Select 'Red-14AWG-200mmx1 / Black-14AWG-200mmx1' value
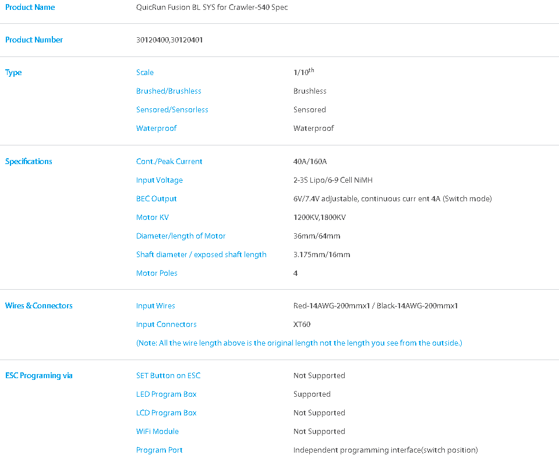Screen dimensions: 559x466 (376, 306)
